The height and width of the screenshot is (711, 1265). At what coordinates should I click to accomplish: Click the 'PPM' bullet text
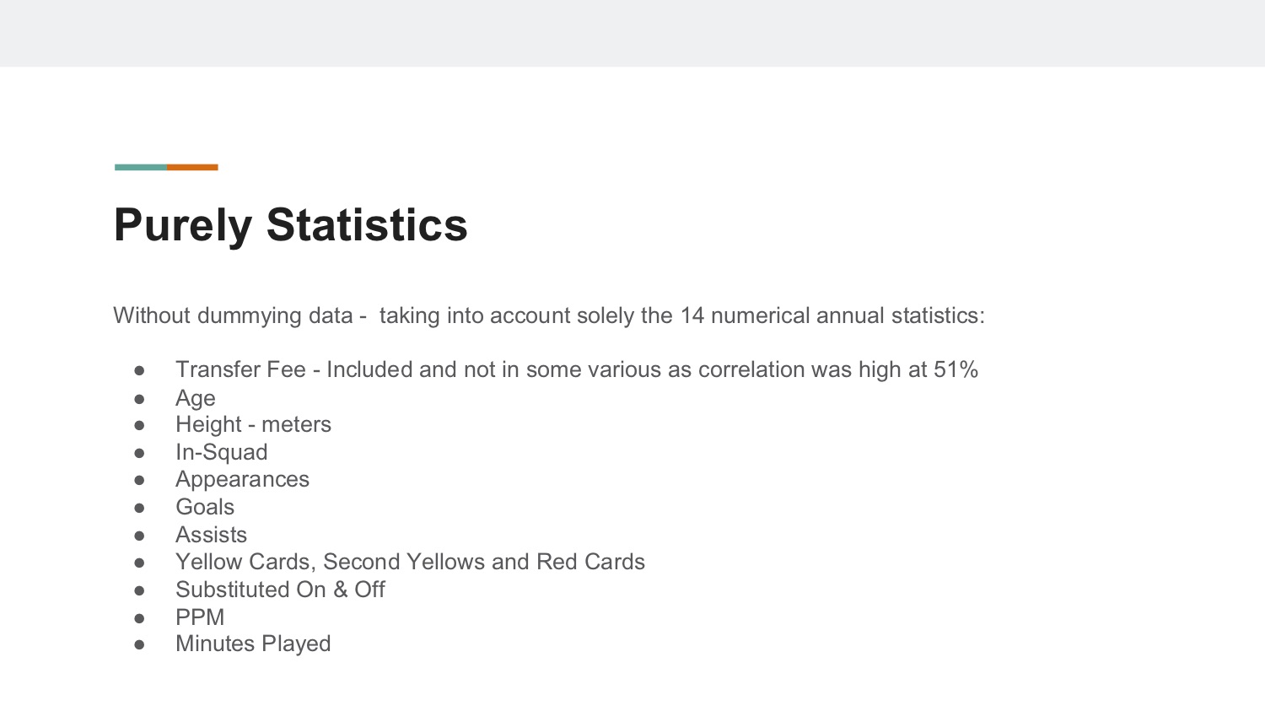[x=200, y=617]
